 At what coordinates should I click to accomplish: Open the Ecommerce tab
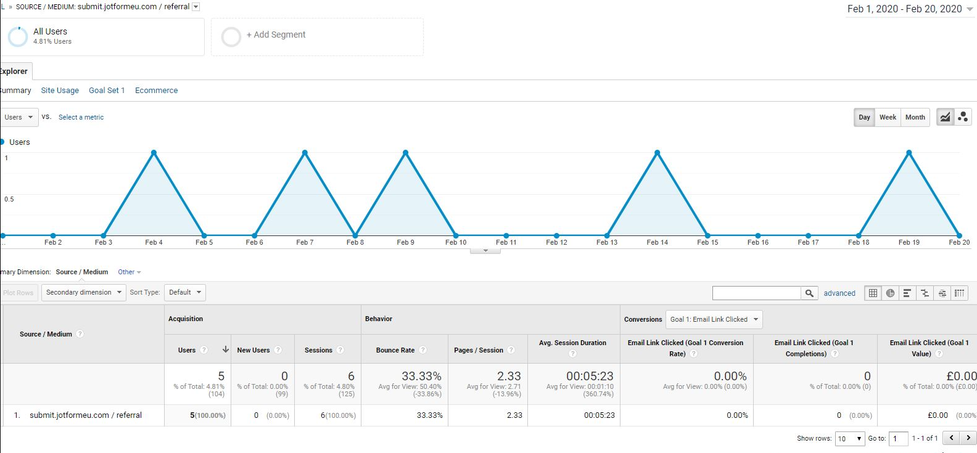click(x=156, y=90)
